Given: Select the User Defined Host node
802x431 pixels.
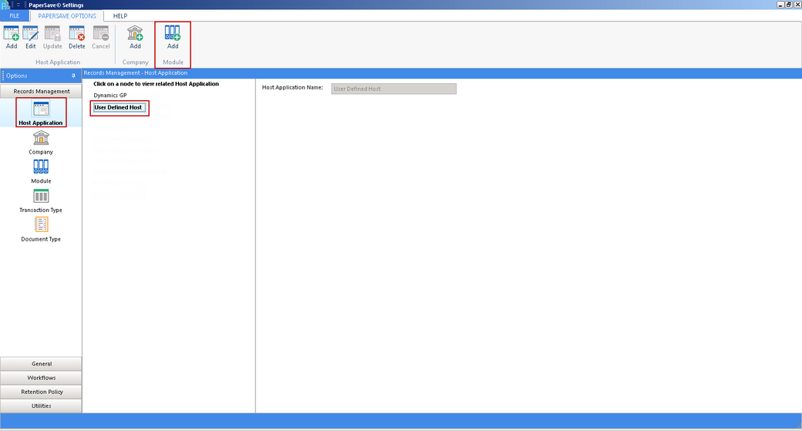Looking at the screenshot, I should tap(118, 108).
